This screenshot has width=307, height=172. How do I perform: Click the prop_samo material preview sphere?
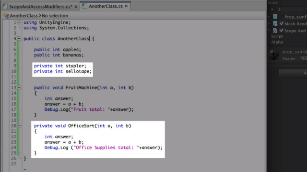pyautogui.click(x=273, y=54)
